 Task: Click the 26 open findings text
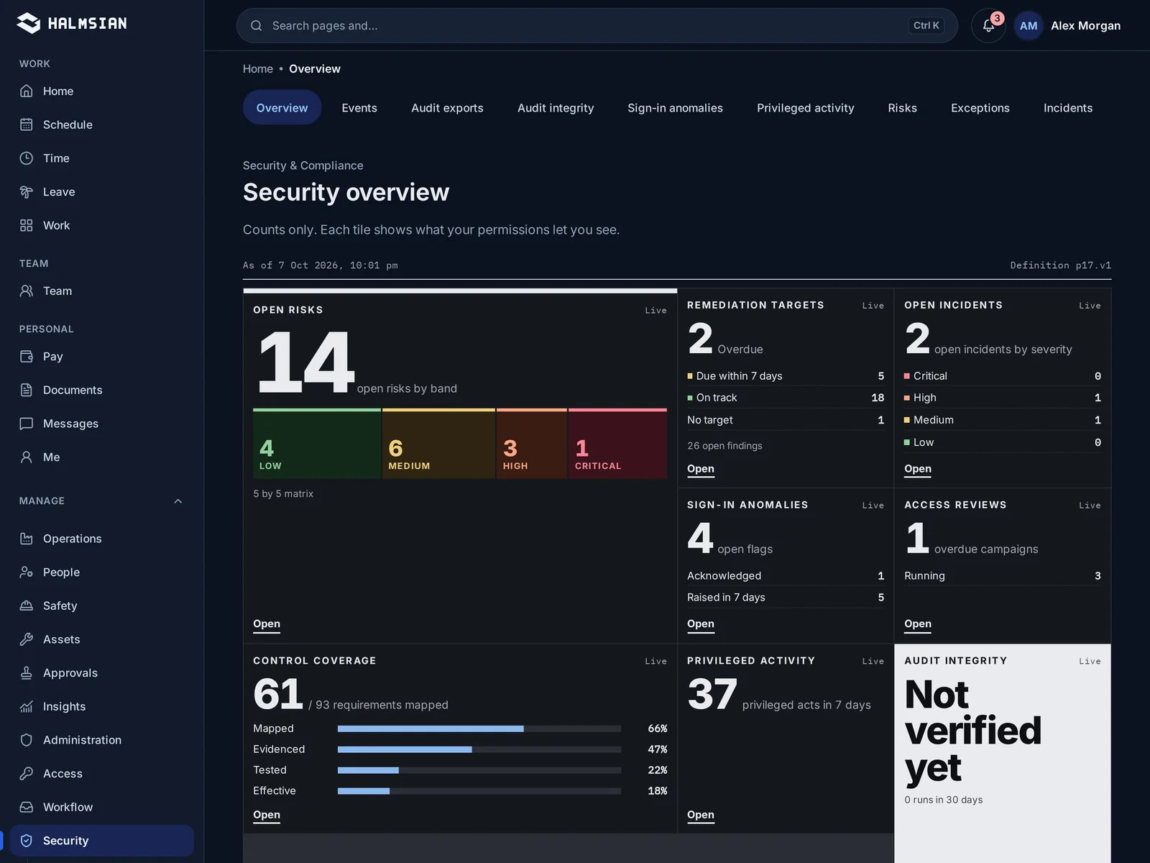(x=724, y=446)
